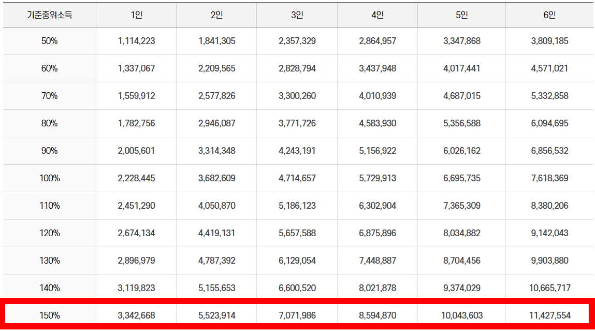Screen dimensions: 595x331
Task: Click cell value 11,427,554
Action: point(549,315)
